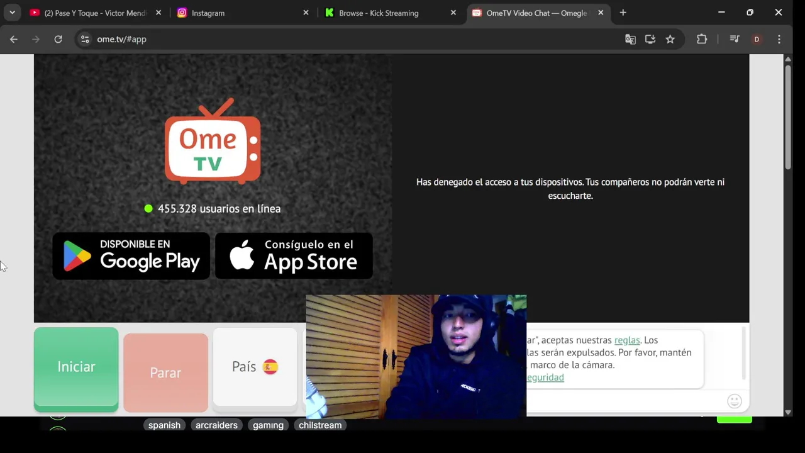
Task: Reload the ome.tv page
Action: [x=58, y=39]
